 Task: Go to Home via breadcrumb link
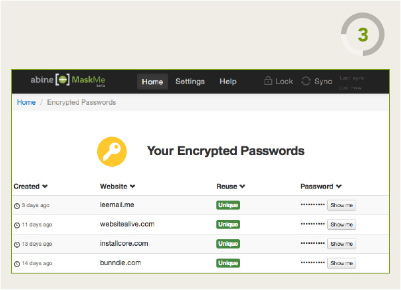click(x=26, y=102)
